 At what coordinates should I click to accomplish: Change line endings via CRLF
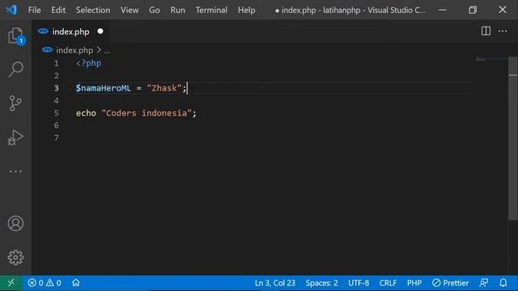pyautogui.click(x=388, y=283)
